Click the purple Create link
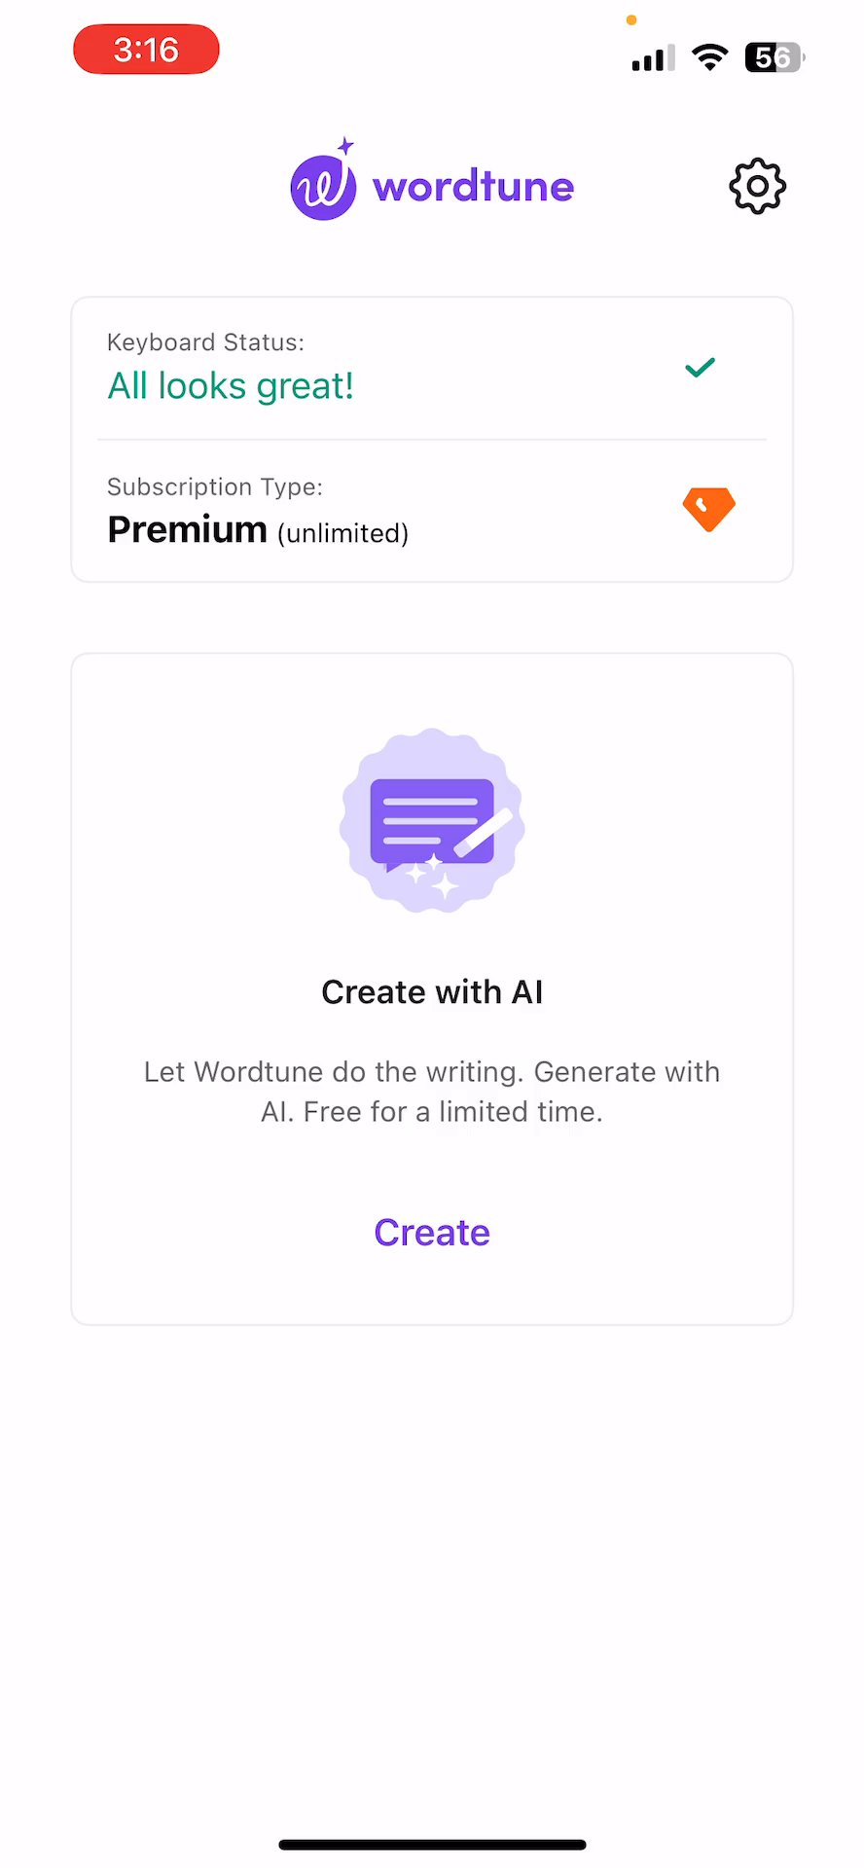Viewport: 864px width, 1868px height. pyautogui.click(x=432, y=1233)
